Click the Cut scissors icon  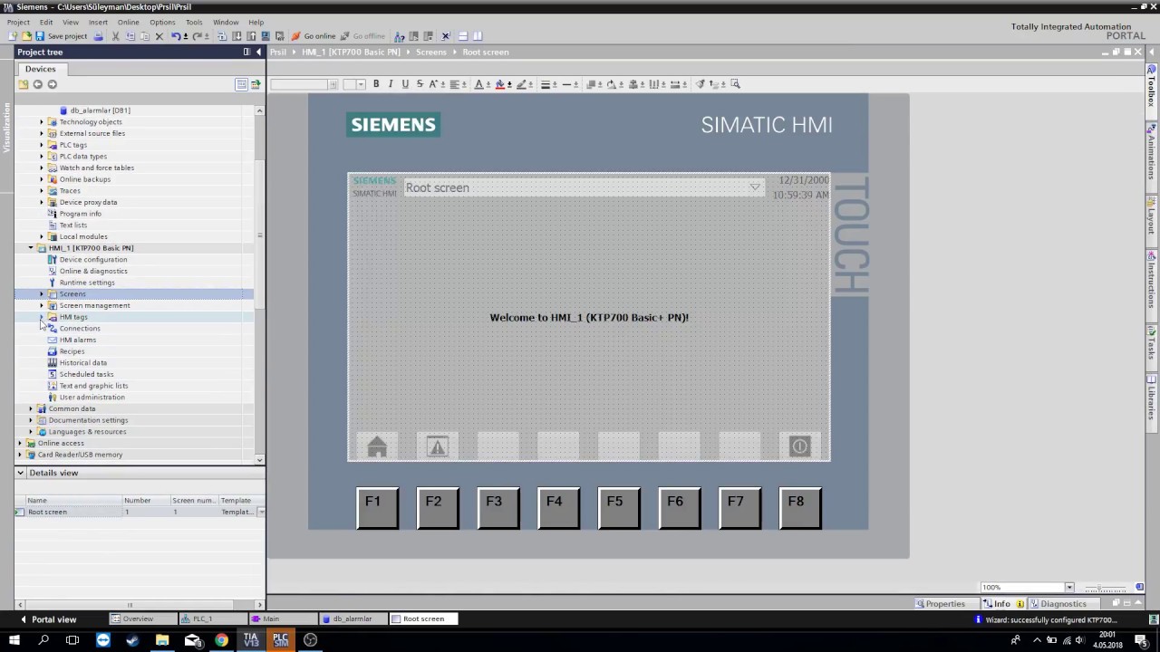pos(115,36)
